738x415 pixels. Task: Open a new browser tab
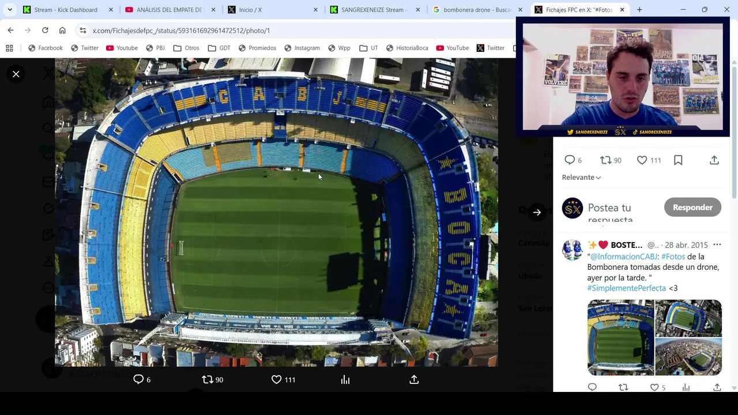coord(639,10)
